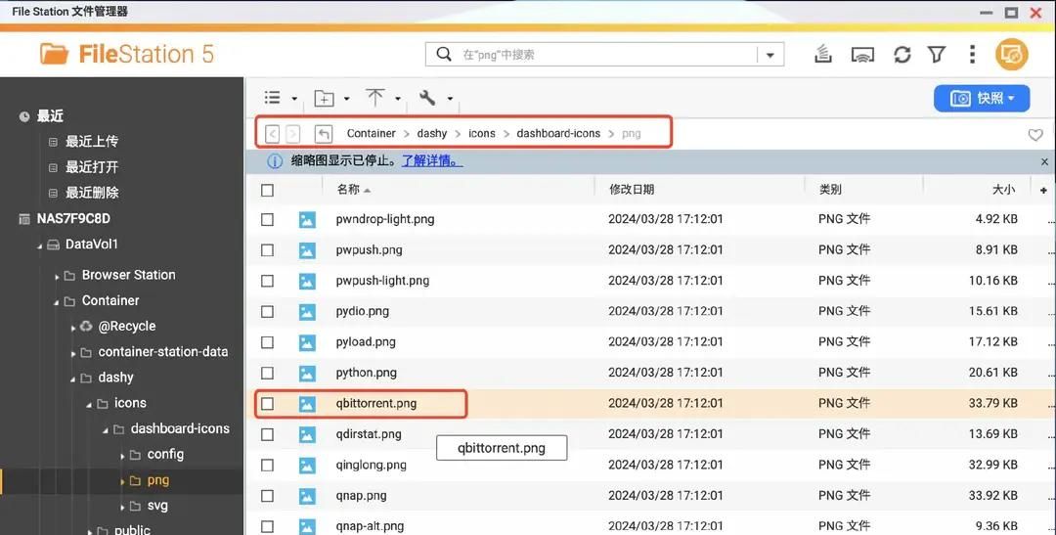Click the list view mode icon
Screen dimensions: 1056x535
click(273, 98)
